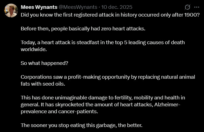The image size is (204, 132).
Task: Open the three-dot More options menu
Action: click(x=197, y=7)
